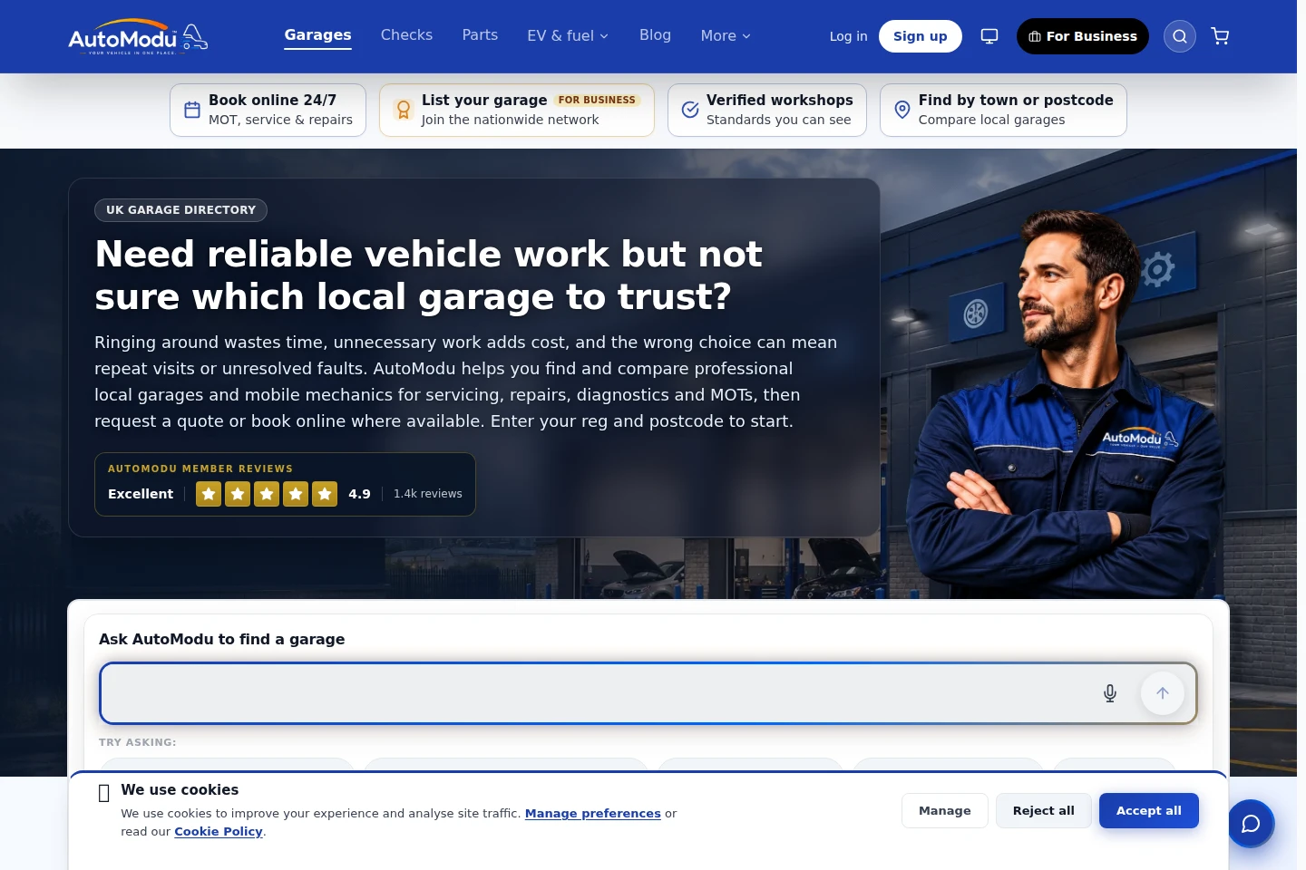Click the Sign up button
The image size is (1306, 870).
[920, 36]
